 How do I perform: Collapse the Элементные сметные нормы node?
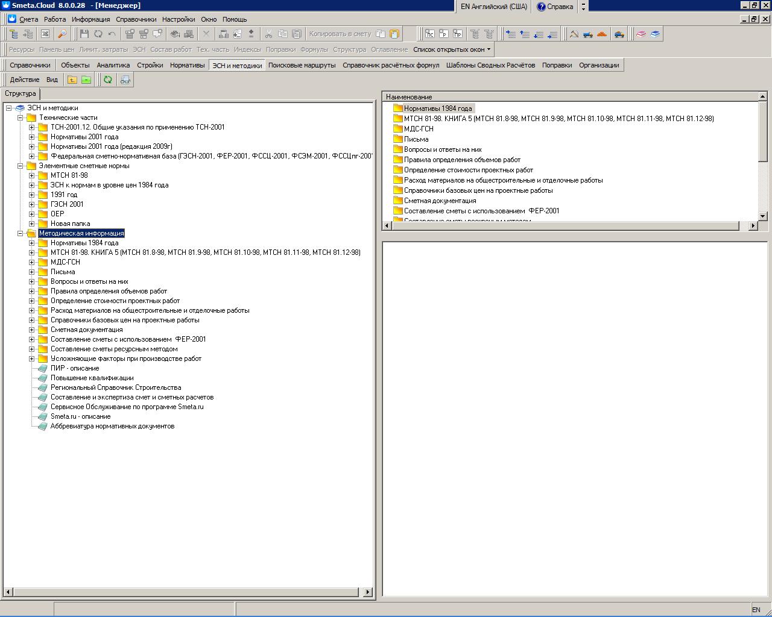[20, 166]
